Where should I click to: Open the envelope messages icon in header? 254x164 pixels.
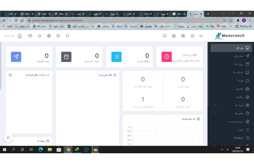[30, 36]
